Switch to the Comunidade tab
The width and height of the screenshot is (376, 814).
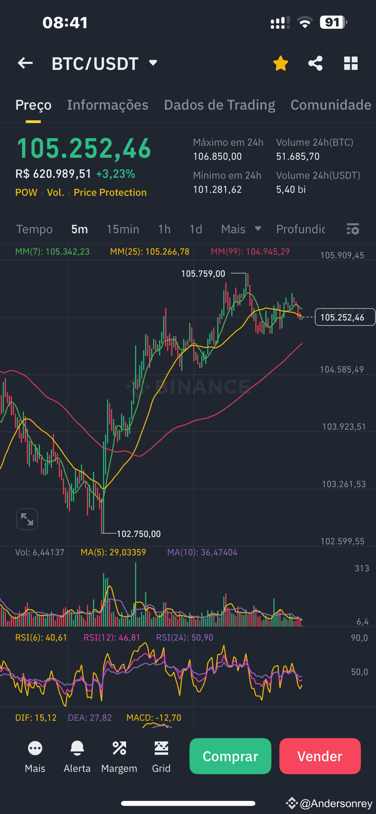(x=331, y=105)
